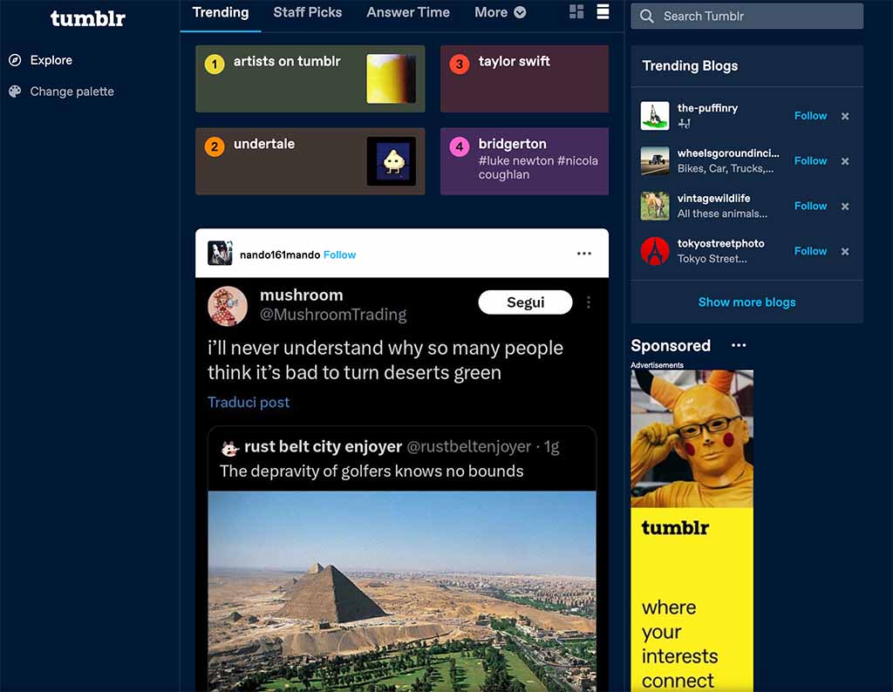Click the search magnifier icon
This screenshot has height=692, width=893.
(x=647, y=16)
